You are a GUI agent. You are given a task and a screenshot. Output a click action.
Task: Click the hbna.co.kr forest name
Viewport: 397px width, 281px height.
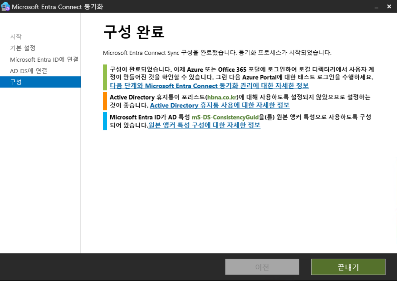[222, 97]
